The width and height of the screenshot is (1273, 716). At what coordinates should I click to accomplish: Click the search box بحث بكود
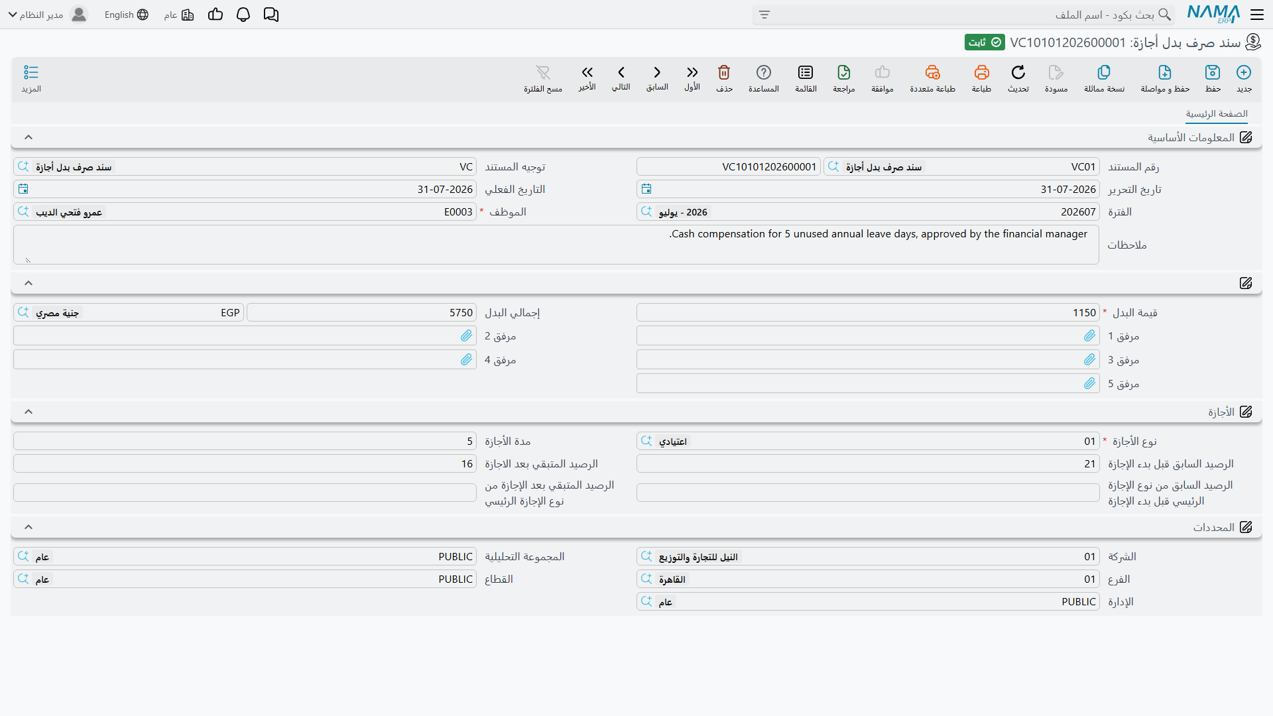point(963,15)
